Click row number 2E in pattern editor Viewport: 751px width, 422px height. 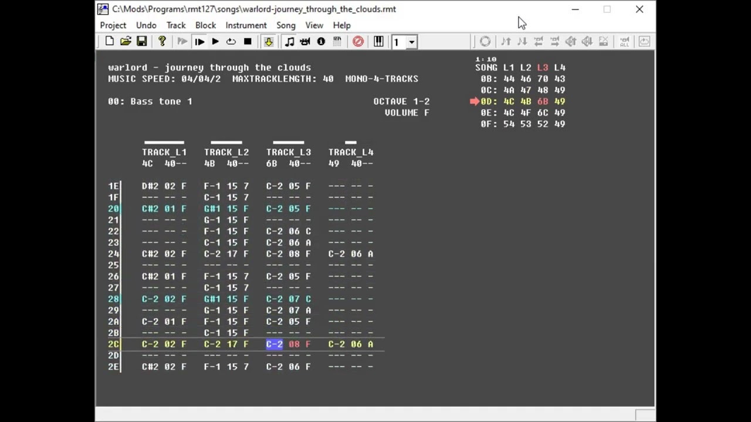click(114, 367)
